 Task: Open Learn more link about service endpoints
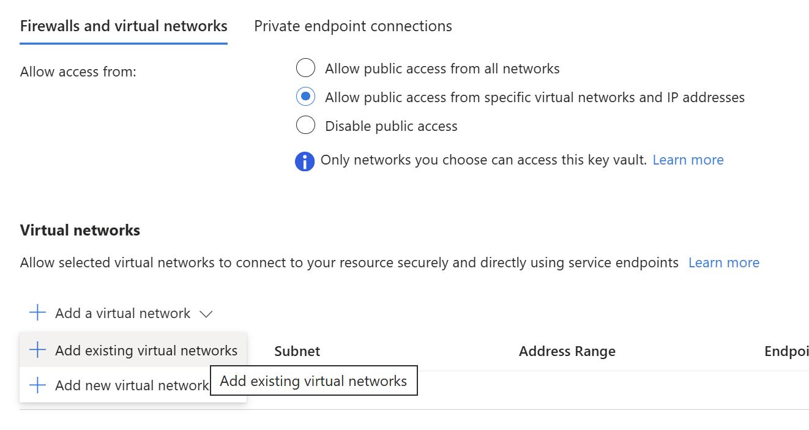(724, 262)
